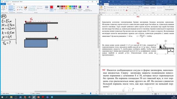Click the Save icon in Paint title bar

click(x=5, y=2)
